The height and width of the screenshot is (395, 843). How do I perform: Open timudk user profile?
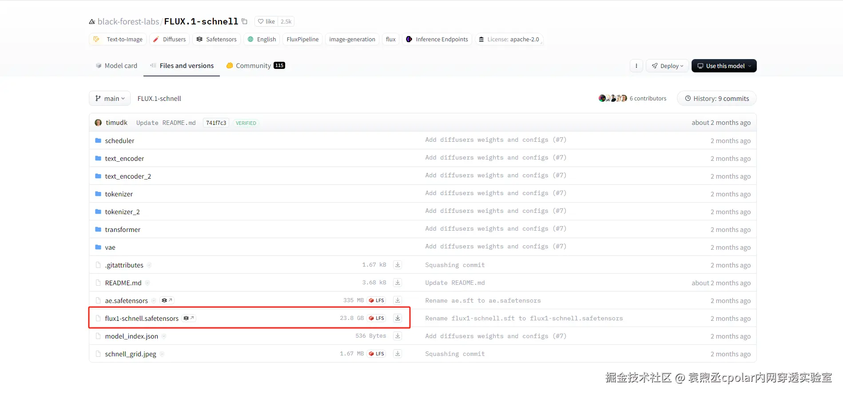(x=116, y=123)
